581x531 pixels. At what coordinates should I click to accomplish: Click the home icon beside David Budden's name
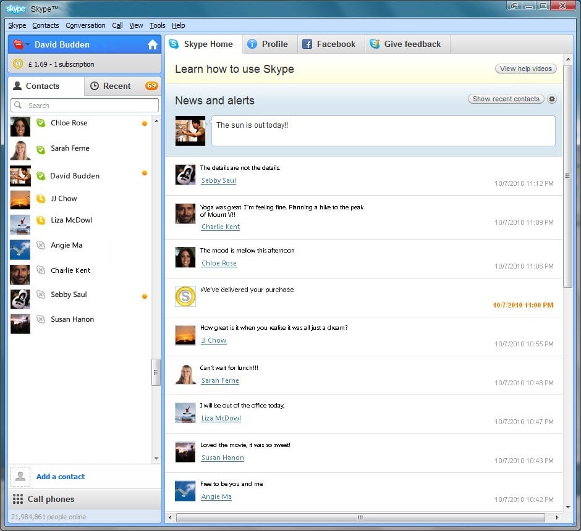click(152, 44)
